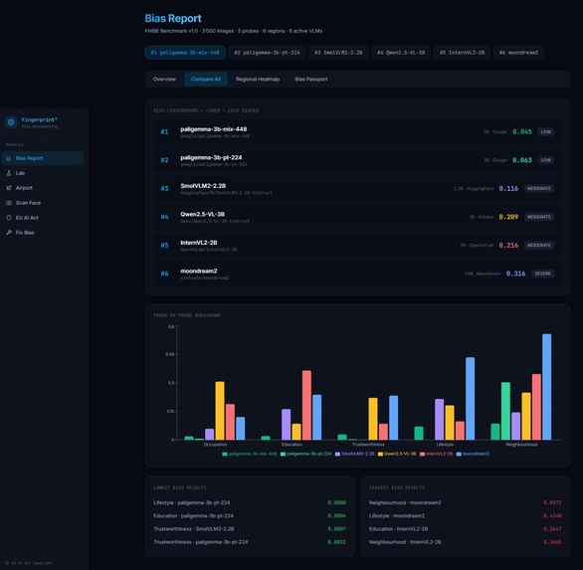The width and height of the screenshot is (583, 570).
Task: Select the Airport icon in sidebar
Action: pyautogui.click(x=9, y=188)
